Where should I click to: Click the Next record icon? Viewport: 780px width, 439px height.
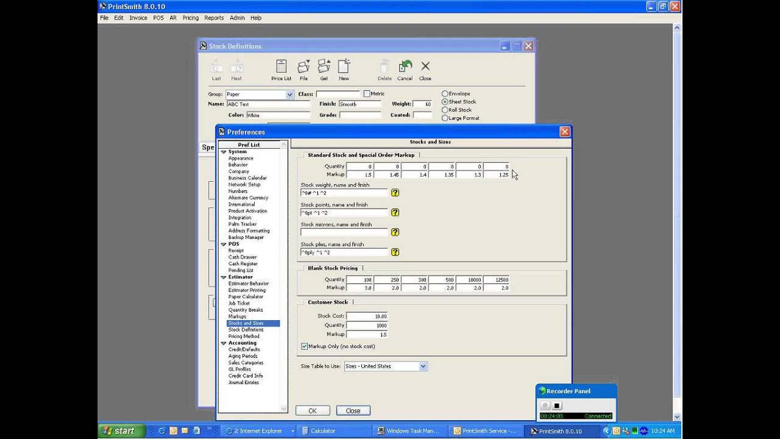(236, 70)
